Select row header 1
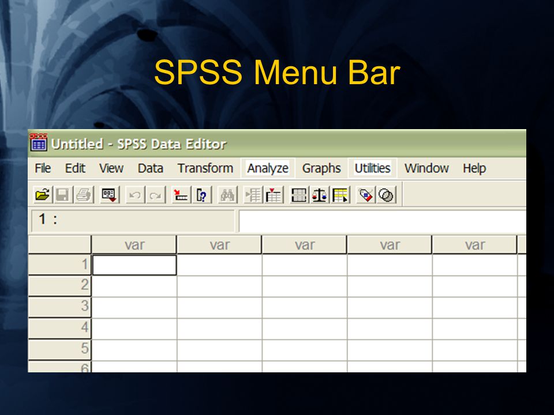 point(59,265)
